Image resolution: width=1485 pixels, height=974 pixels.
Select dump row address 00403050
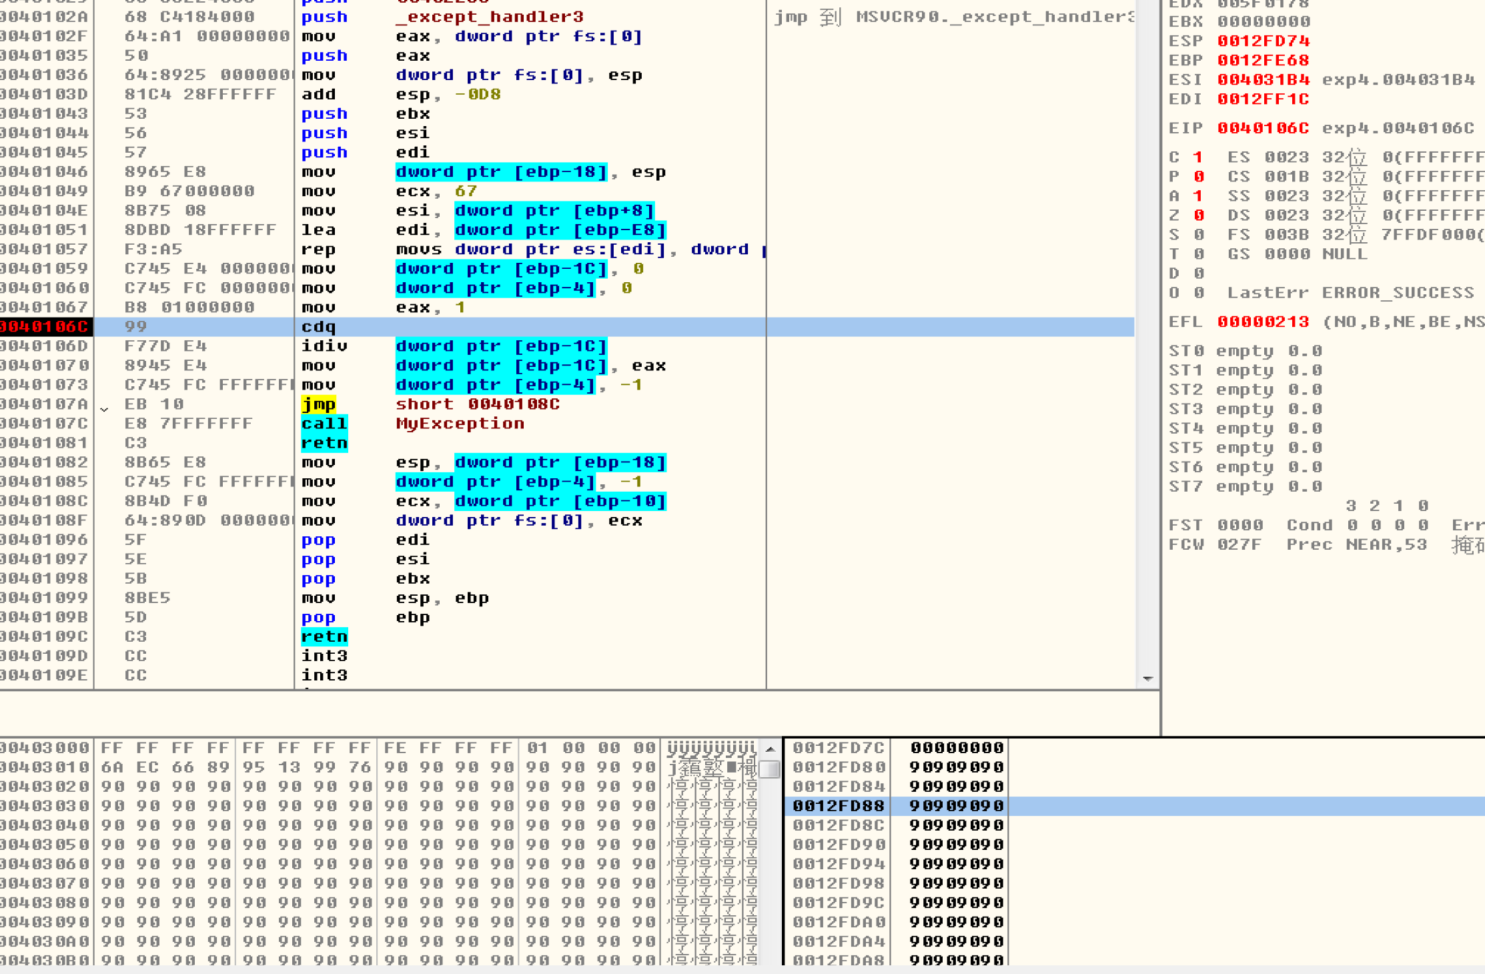pyautogui.click(x=45, y=845)
